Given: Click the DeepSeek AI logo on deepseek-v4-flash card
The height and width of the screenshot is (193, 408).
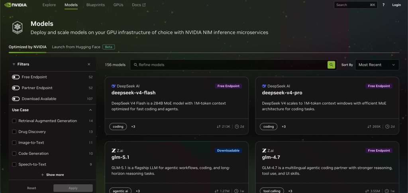Looking at the screenshot, I should tap(114, 86).
